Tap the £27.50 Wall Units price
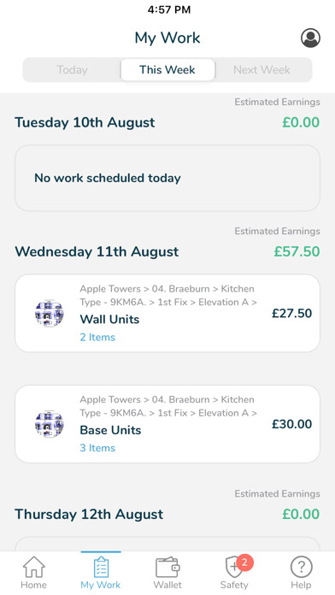Screen dimensions: 335x595 click(291, 314)
